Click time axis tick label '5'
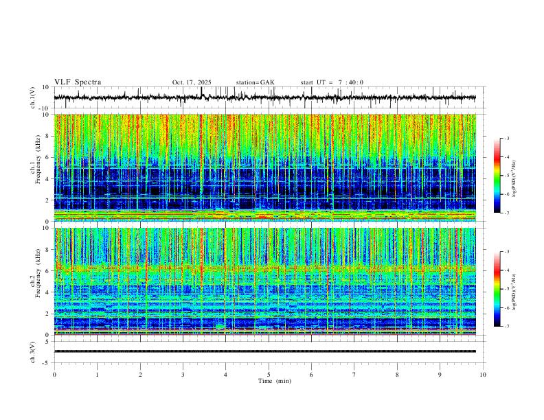The height and width of the screenshot is (420, 544). [269, 375]
